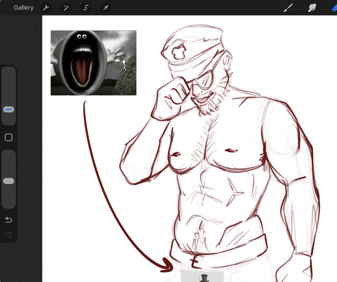This screenshot has width=337, height=282.
Task: Select the Eraser tool
Action: point(334,8)
